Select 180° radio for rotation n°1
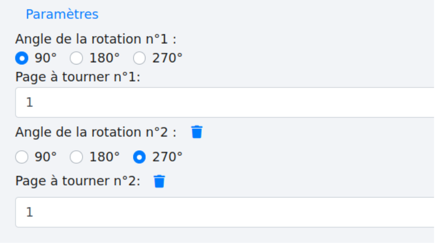The width and height of the screenshot is (435, 243). click(76, 58)
